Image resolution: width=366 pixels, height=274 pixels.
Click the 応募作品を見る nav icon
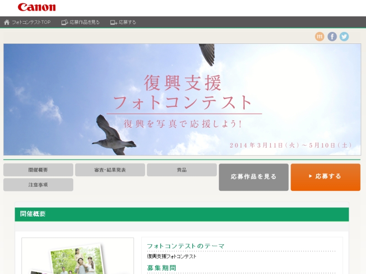pyautogui.click(x=65, y=22)
